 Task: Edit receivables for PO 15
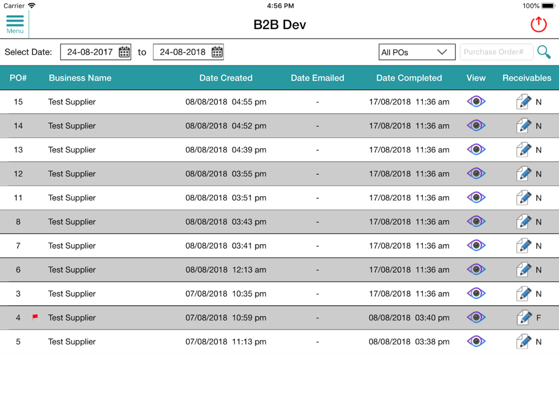[524, 102]
